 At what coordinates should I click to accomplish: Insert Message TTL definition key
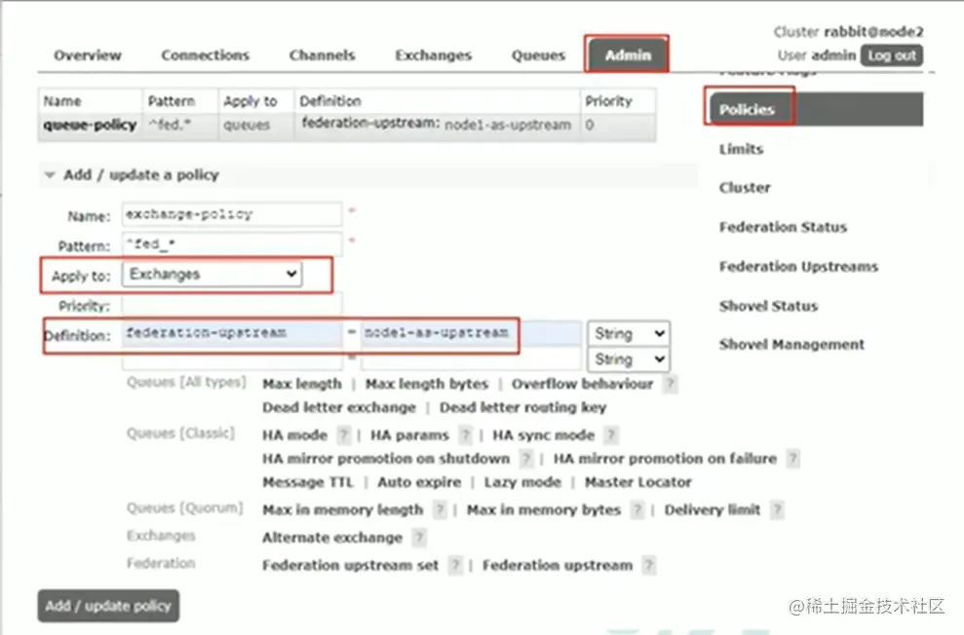pyautogui.click(x=307, y=483)
